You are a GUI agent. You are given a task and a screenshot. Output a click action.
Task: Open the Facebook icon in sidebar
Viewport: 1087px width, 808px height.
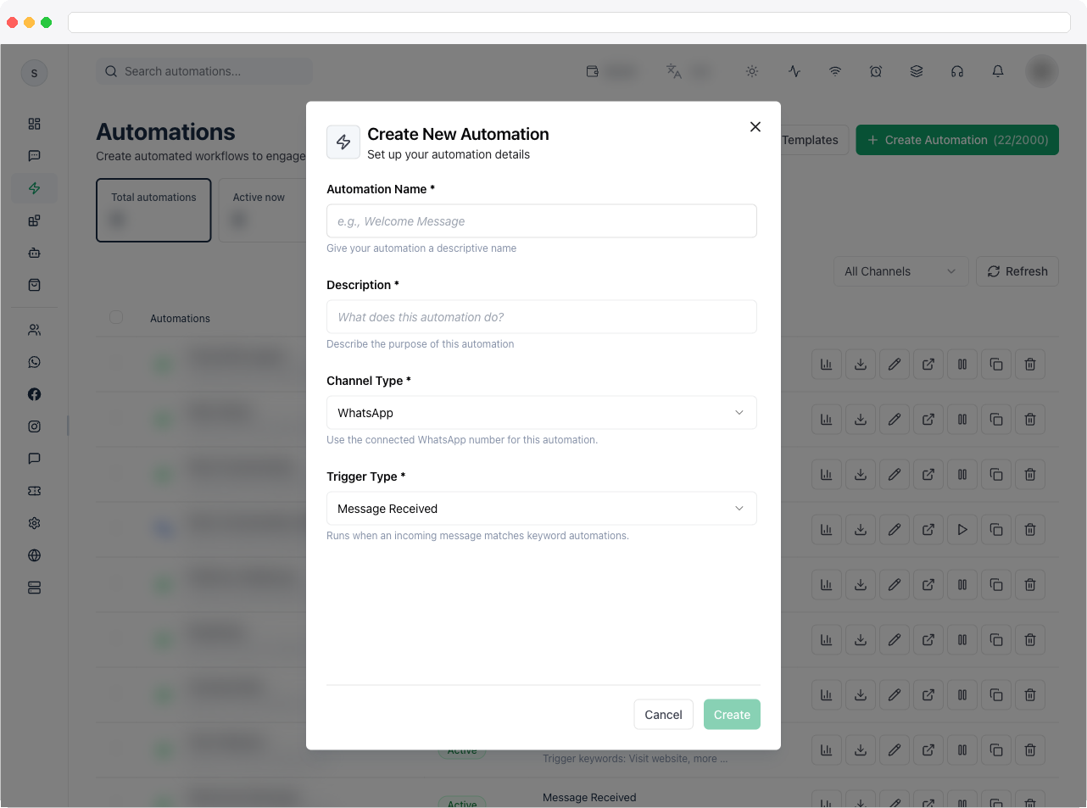[x=34, y=394]
